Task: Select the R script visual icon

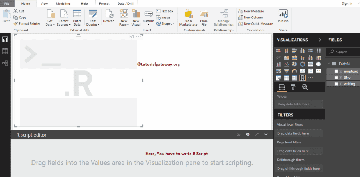Action: pos(302,78)
